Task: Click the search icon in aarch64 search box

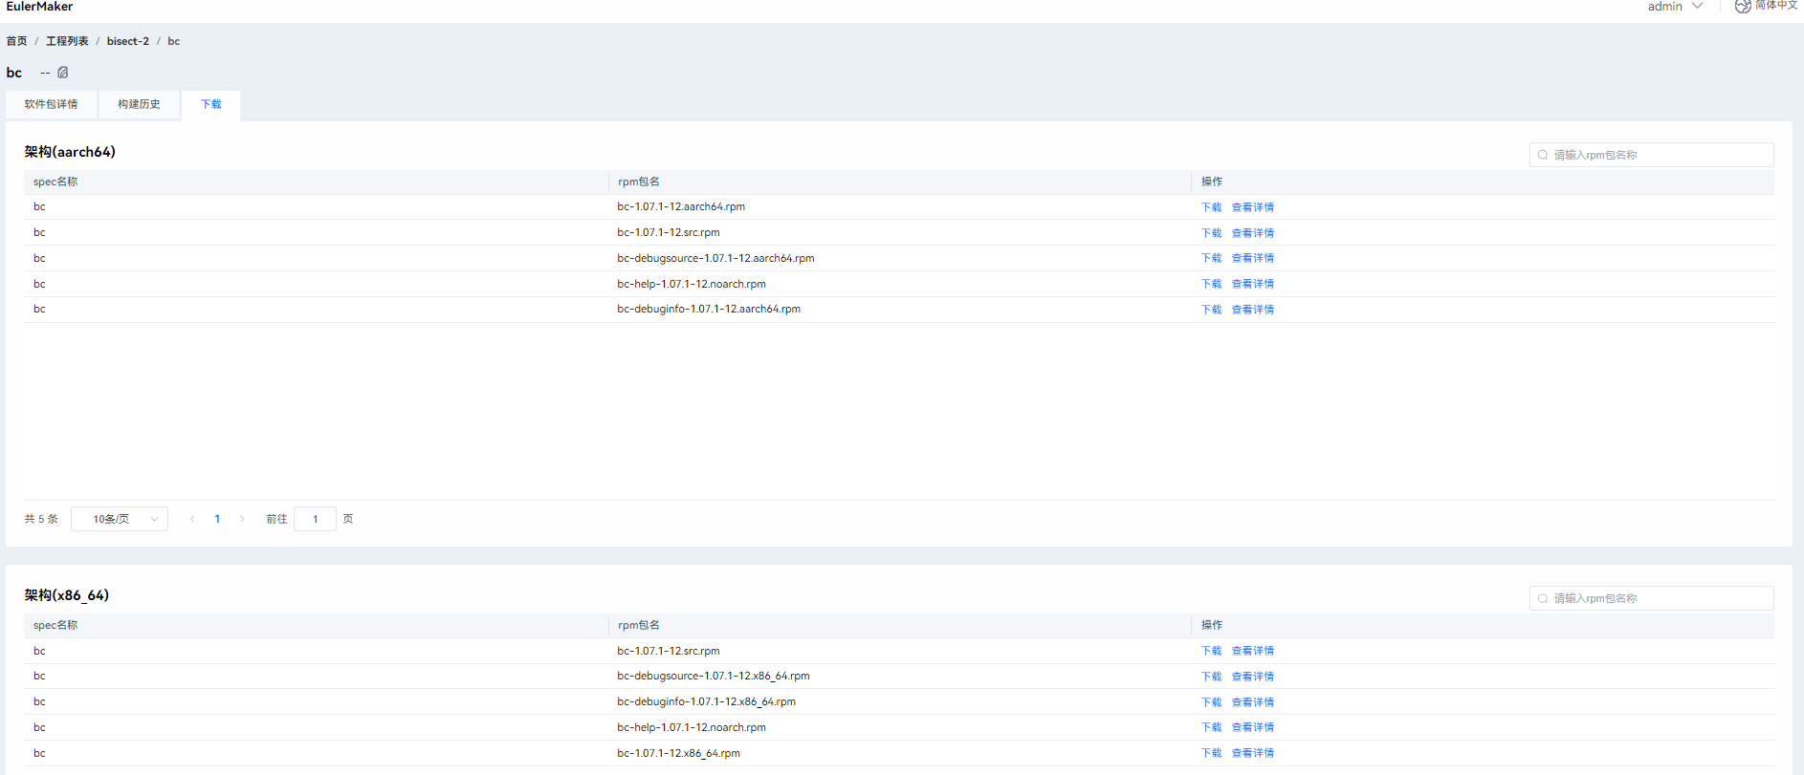Action: 1543,155
